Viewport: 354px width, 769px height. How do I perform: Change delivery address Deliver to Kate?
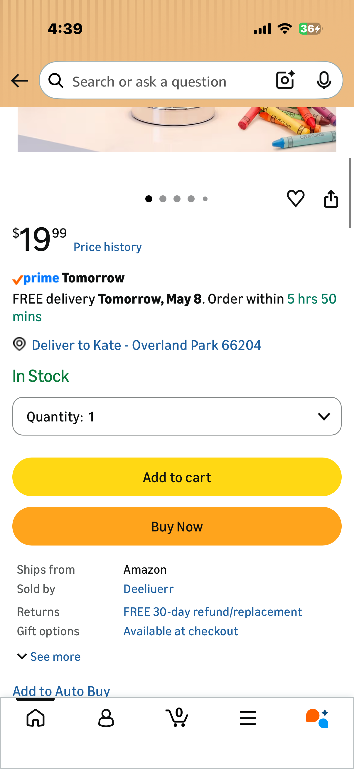(x=146, y=345)
